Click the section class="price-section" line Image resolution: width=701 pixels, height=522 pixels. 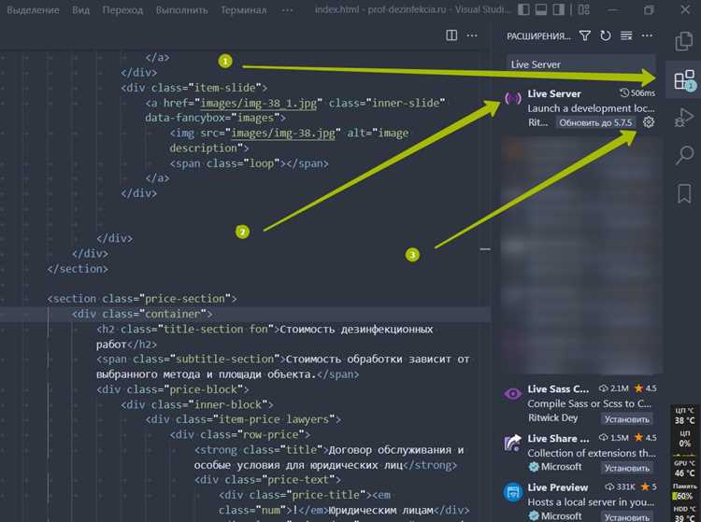(x=142, y=298)
